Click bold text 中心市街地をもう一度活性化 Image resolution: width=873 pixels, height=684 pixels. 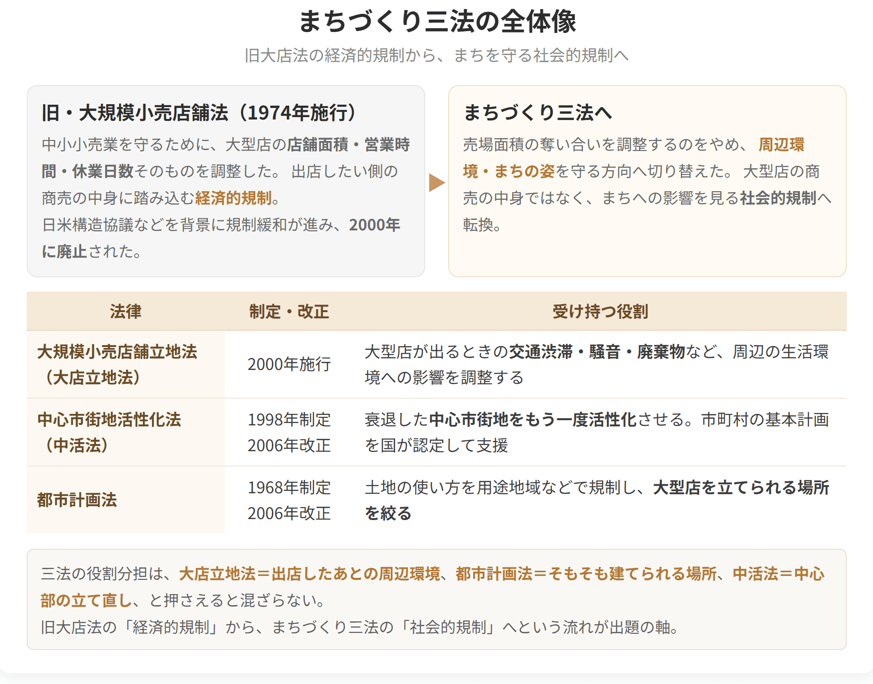[x=533, y=420]
